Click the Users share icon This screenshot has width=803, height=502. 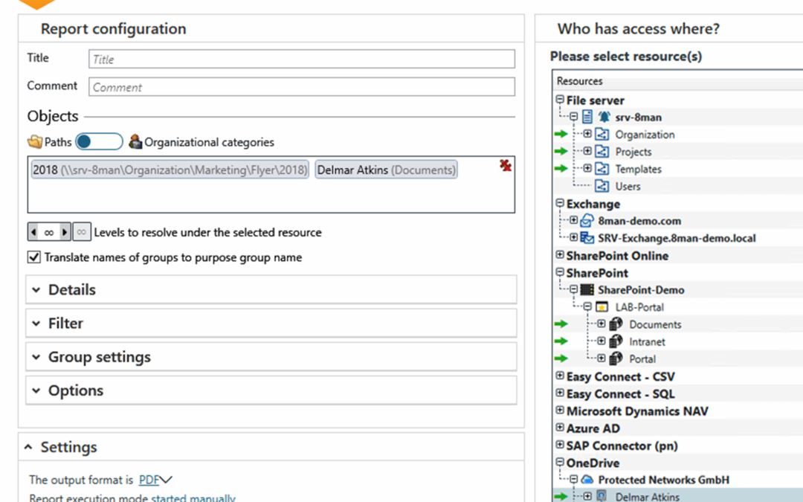602,186
